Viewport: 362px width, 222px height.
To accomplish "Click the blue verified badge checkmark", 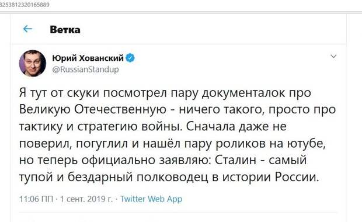I will (x=130, y=58).
